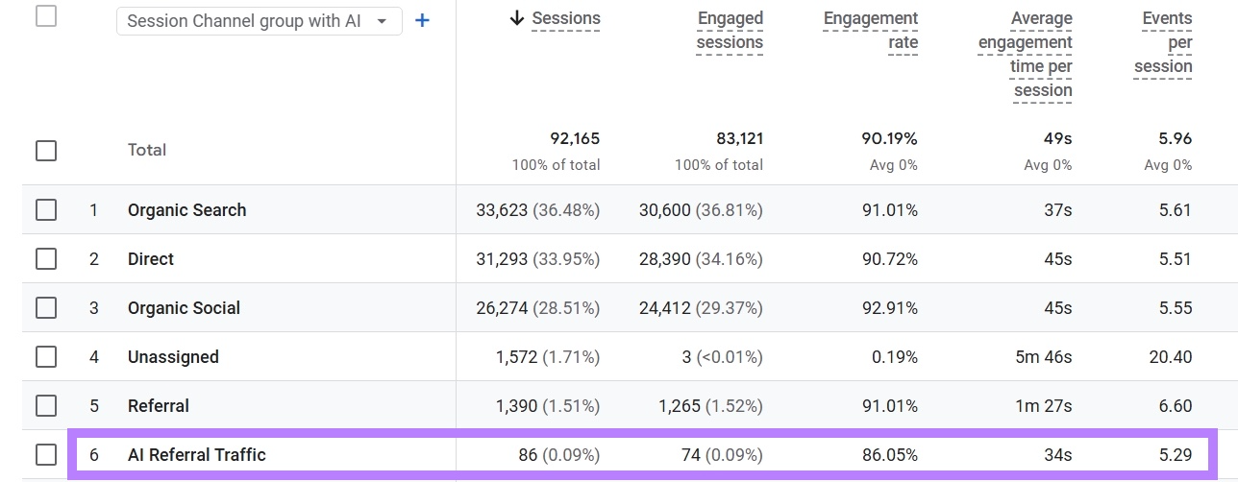Select the Organic Search row checkbox

(45, 210)
